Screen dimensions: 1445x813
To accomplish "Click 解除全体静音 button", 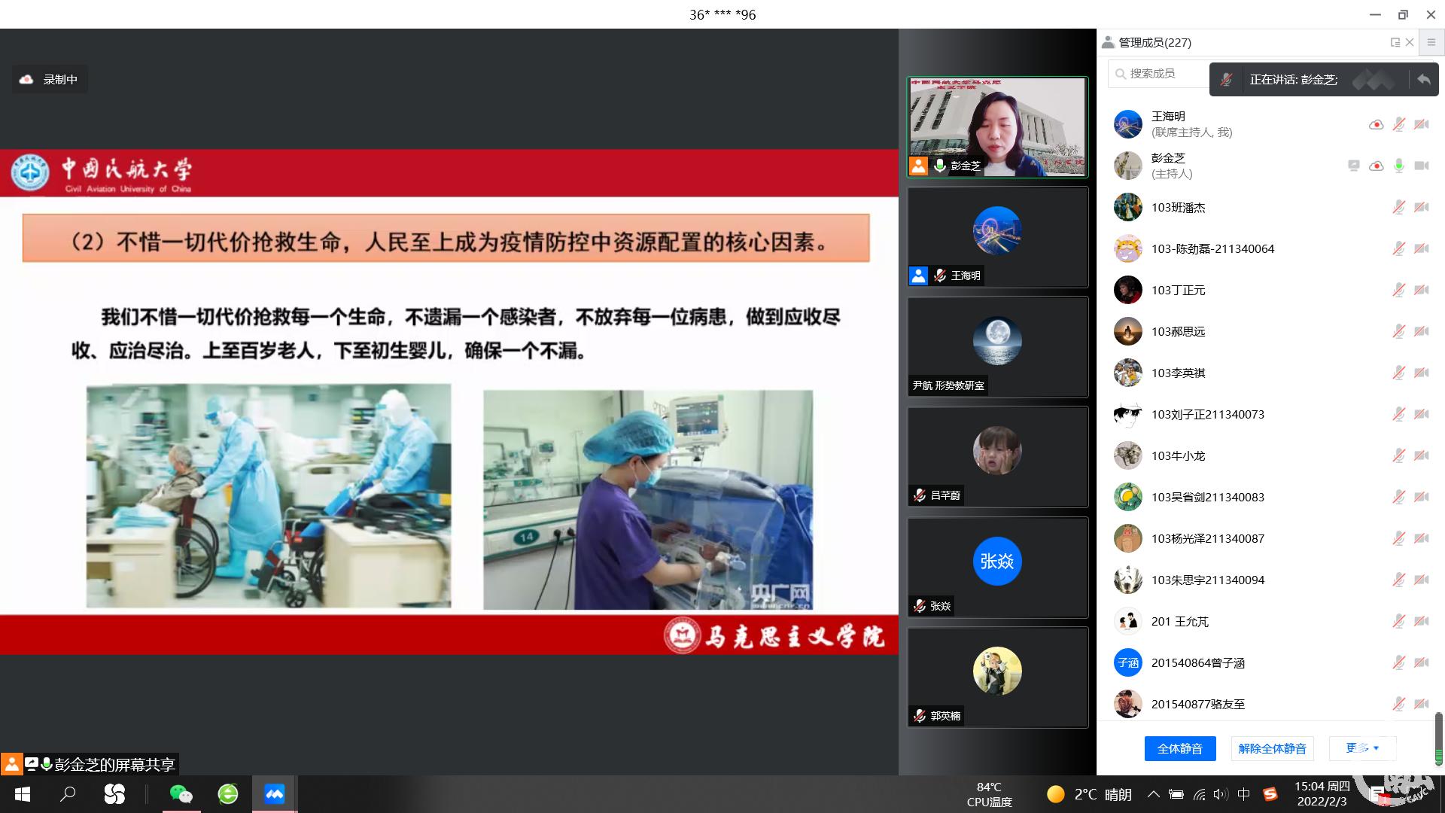I will tap(1272, 748).
